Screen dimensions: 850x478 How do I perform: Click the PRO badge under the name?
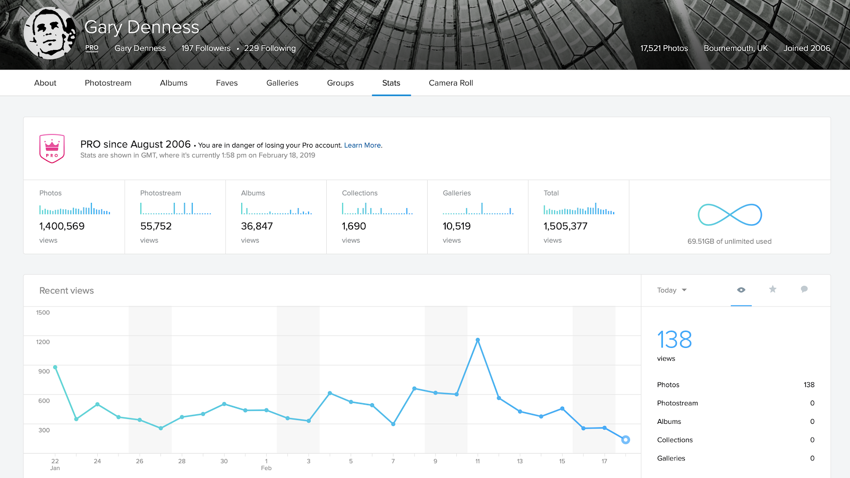click(92, 48)
